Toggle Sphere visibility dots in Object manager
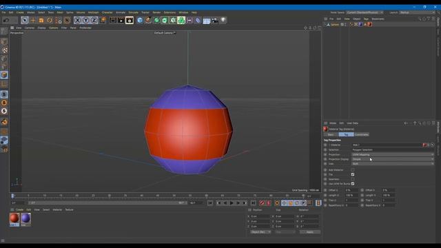The height and width of the screenshot is (248, 441). (x=346, y=25)
